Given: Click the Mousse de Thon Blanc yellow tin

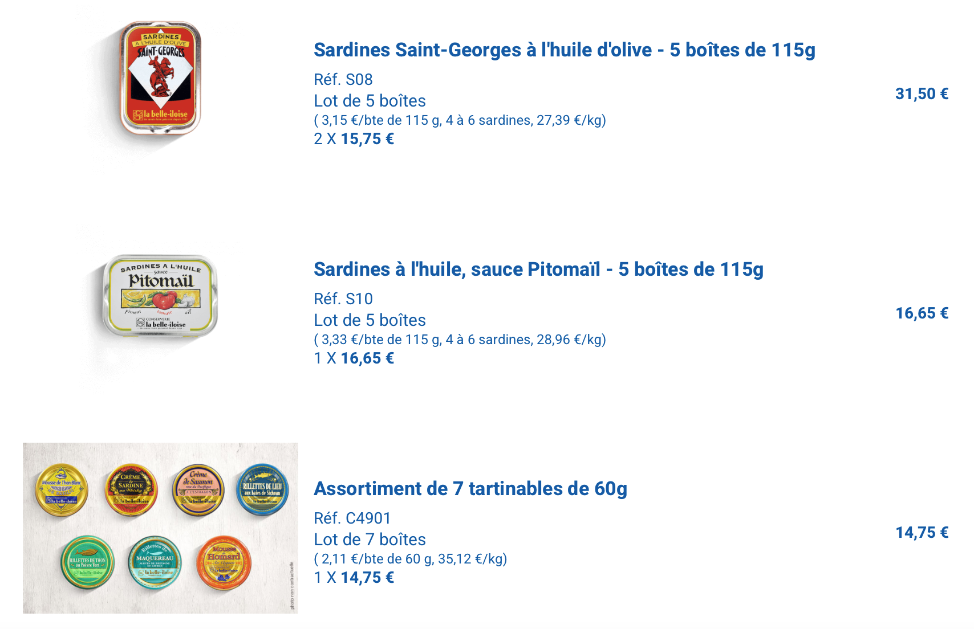Looking at the screenshot, I should point(62,489).
